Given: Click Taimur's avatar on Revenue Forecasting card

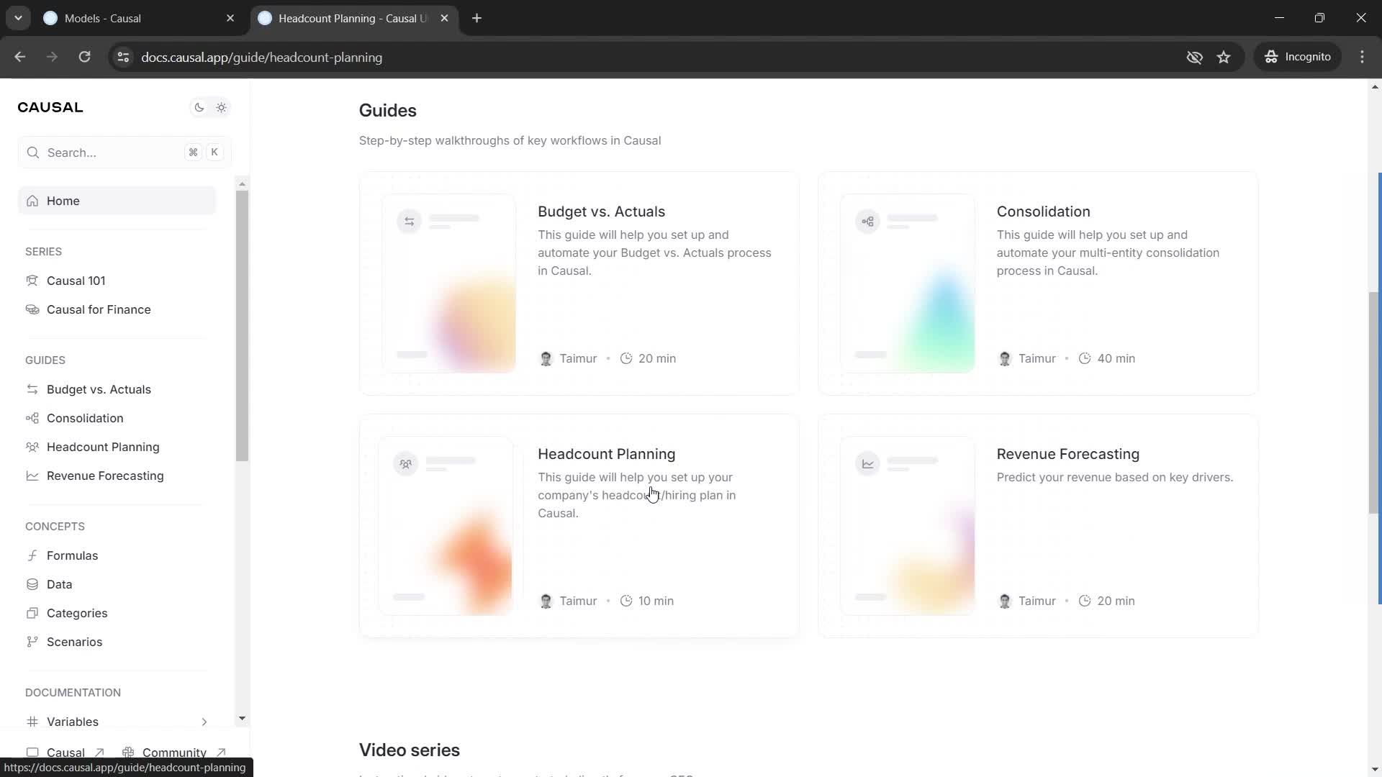Looking at the screenshot, I should 1005,601.
